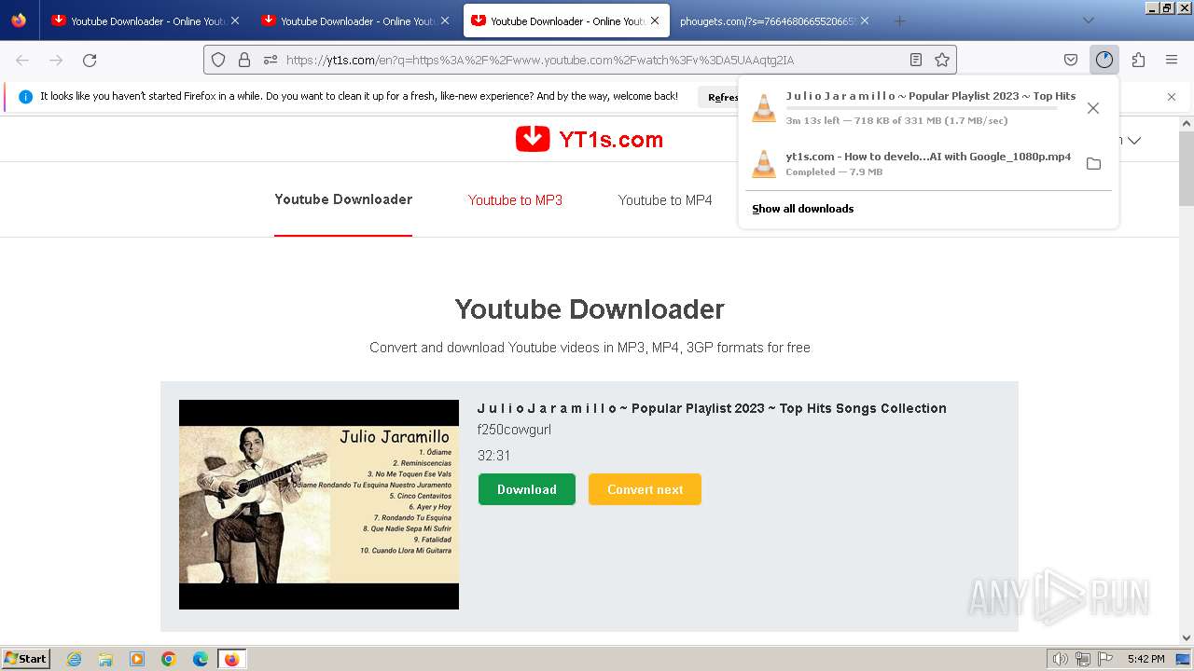
Task: Click Action Center flag tray icon
Action: (1105, 659)
